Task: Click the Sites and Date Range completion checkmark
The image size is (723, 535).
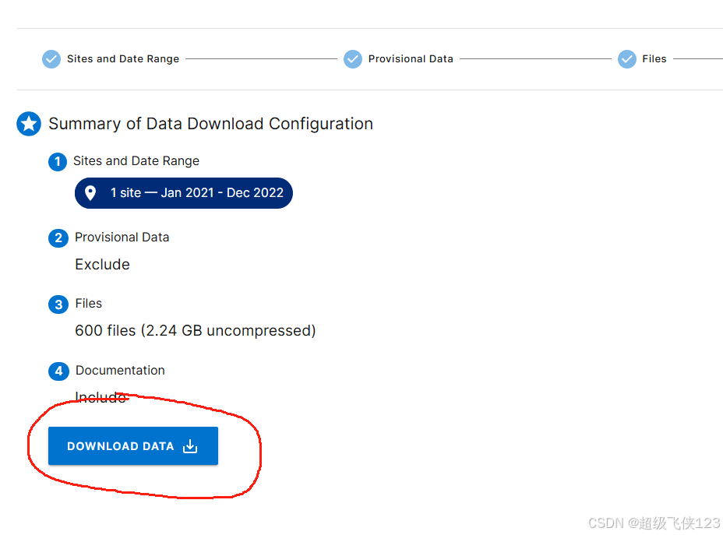Action: 51,58
